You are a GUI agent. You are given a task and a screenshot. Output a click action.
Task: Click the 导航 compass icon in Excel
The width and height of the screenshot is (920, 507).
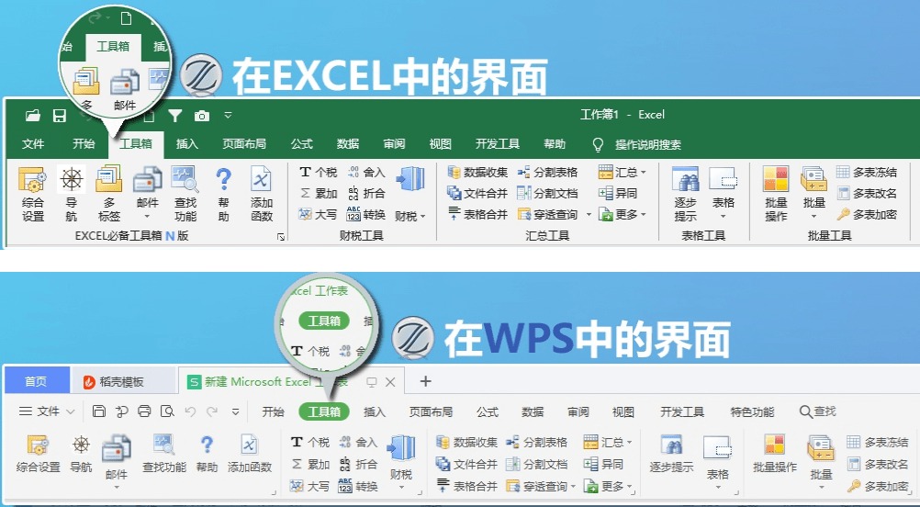72,180
